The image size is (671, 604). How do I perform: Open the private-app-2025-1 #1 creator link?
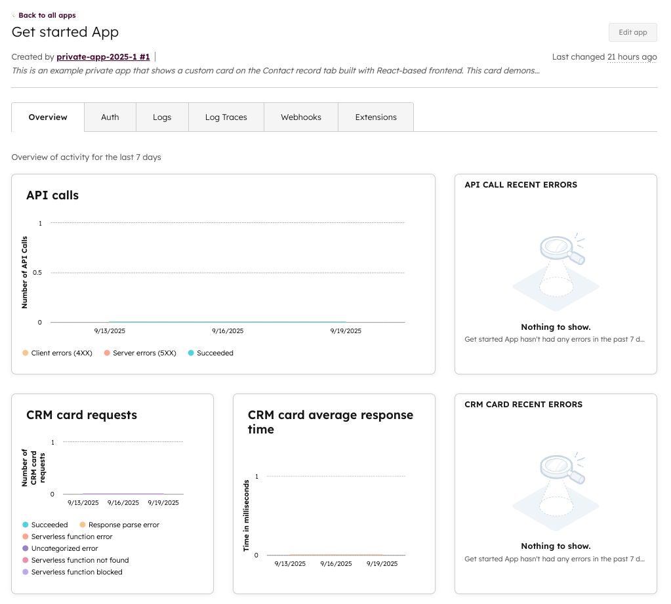[x=103, y=57]
